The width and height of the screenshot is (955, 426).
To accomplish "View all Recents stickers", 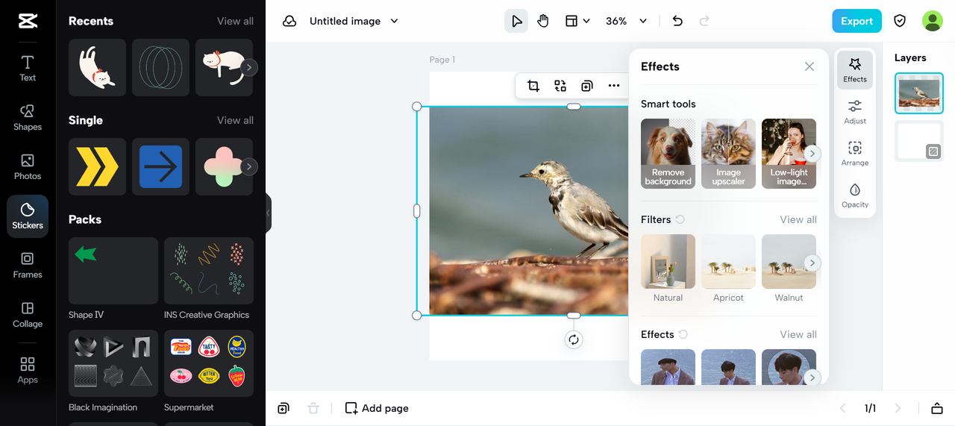I will click(x=235, y=21).
